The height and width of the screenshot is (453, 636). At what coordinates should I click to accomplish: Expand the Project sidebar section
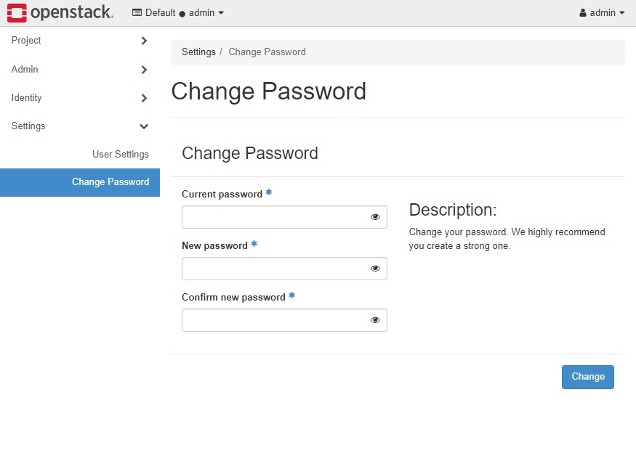(80, 41)
